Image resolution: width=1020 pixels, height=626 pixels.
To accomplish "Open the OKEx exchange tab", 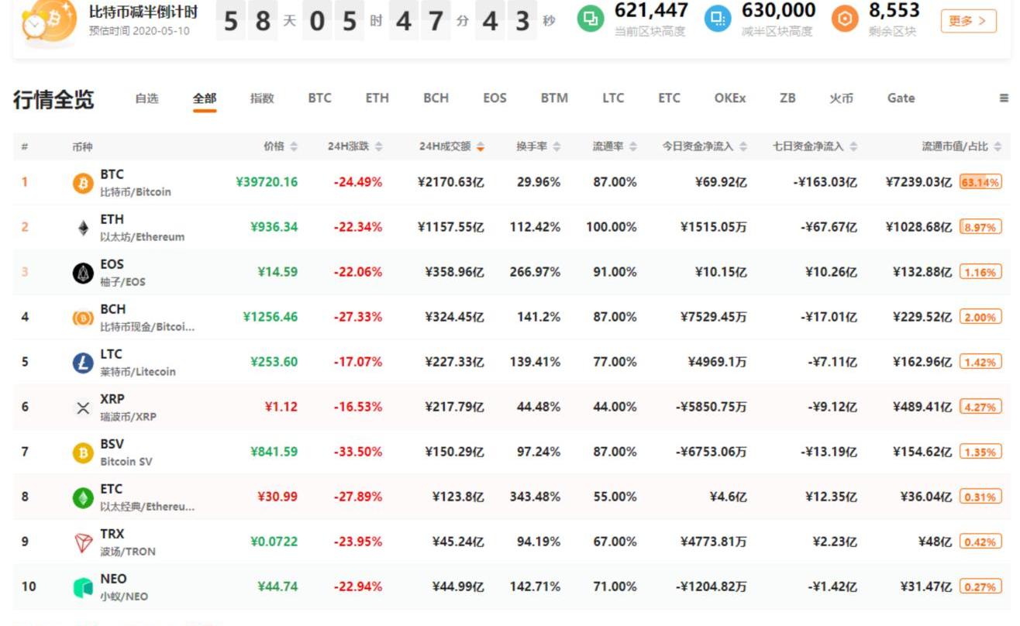I will [x=729, y=98].
